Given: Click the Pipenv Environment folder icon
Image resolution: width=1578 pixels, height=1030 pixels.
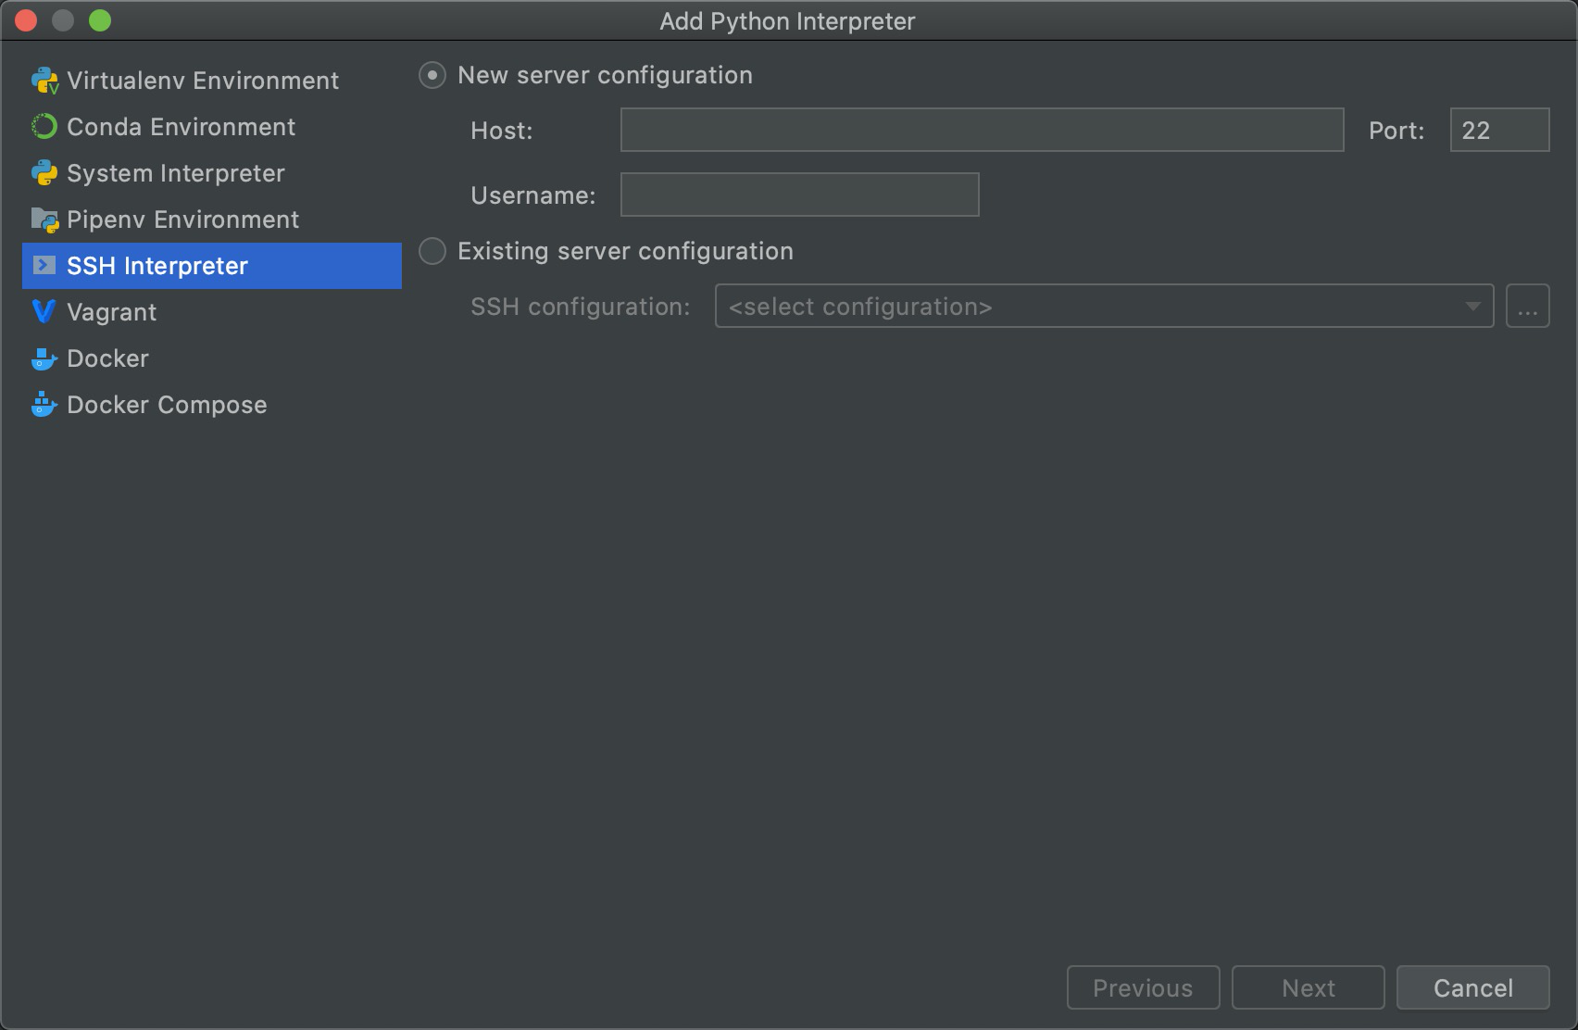Looking at the screenshot, I should click(x=44, y=220).
